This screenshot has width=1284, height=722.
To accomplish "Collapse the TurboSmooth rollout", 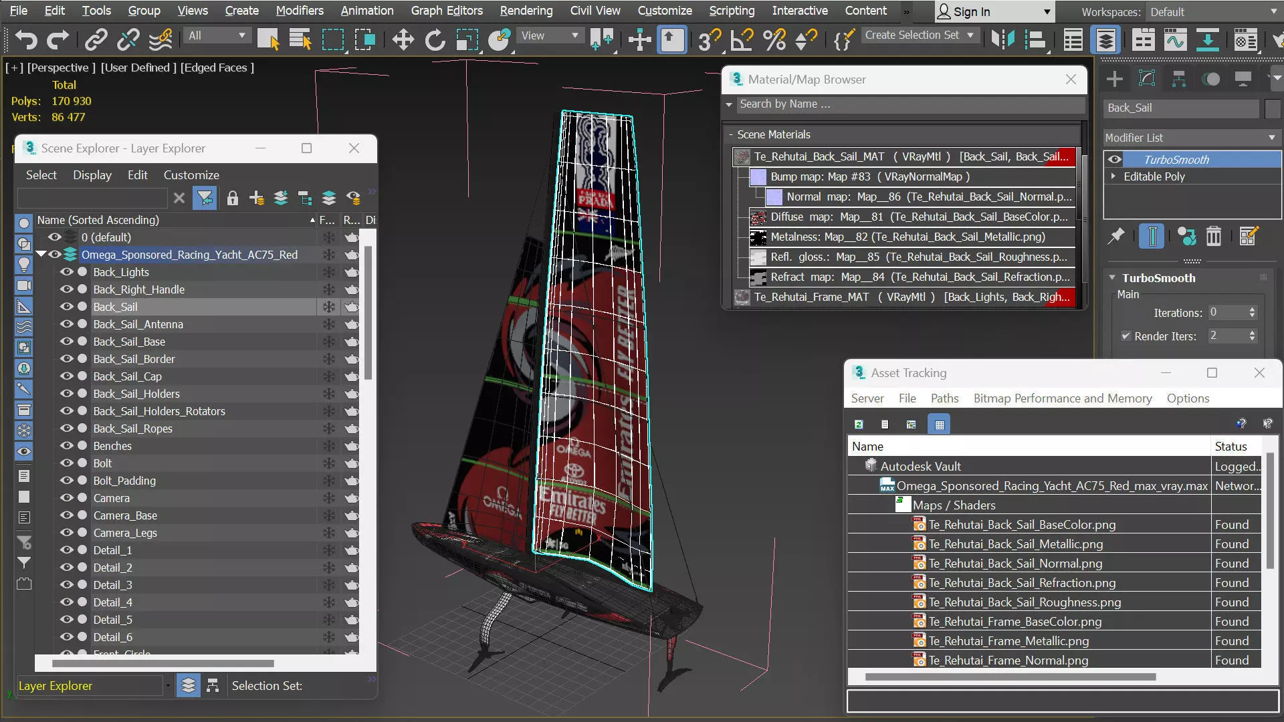I will (x=1112, y=277).
